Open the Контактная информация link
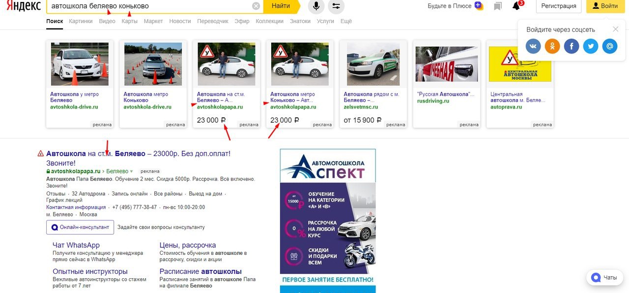 click(x=76, y=207)
